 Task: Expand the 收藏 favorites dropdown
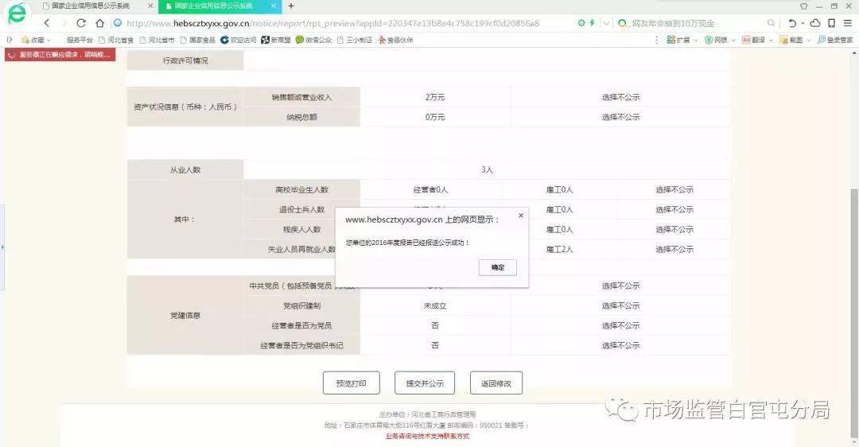pyautogui.click(x=36, y=40)
